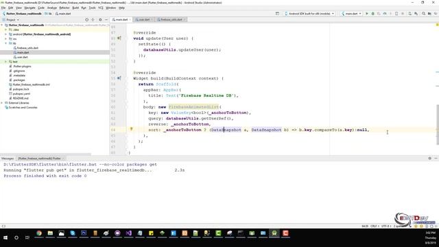439x247 pixels.
Task: Click main.dart breadcrumb in navigation bar
Action: pos(63,14)
